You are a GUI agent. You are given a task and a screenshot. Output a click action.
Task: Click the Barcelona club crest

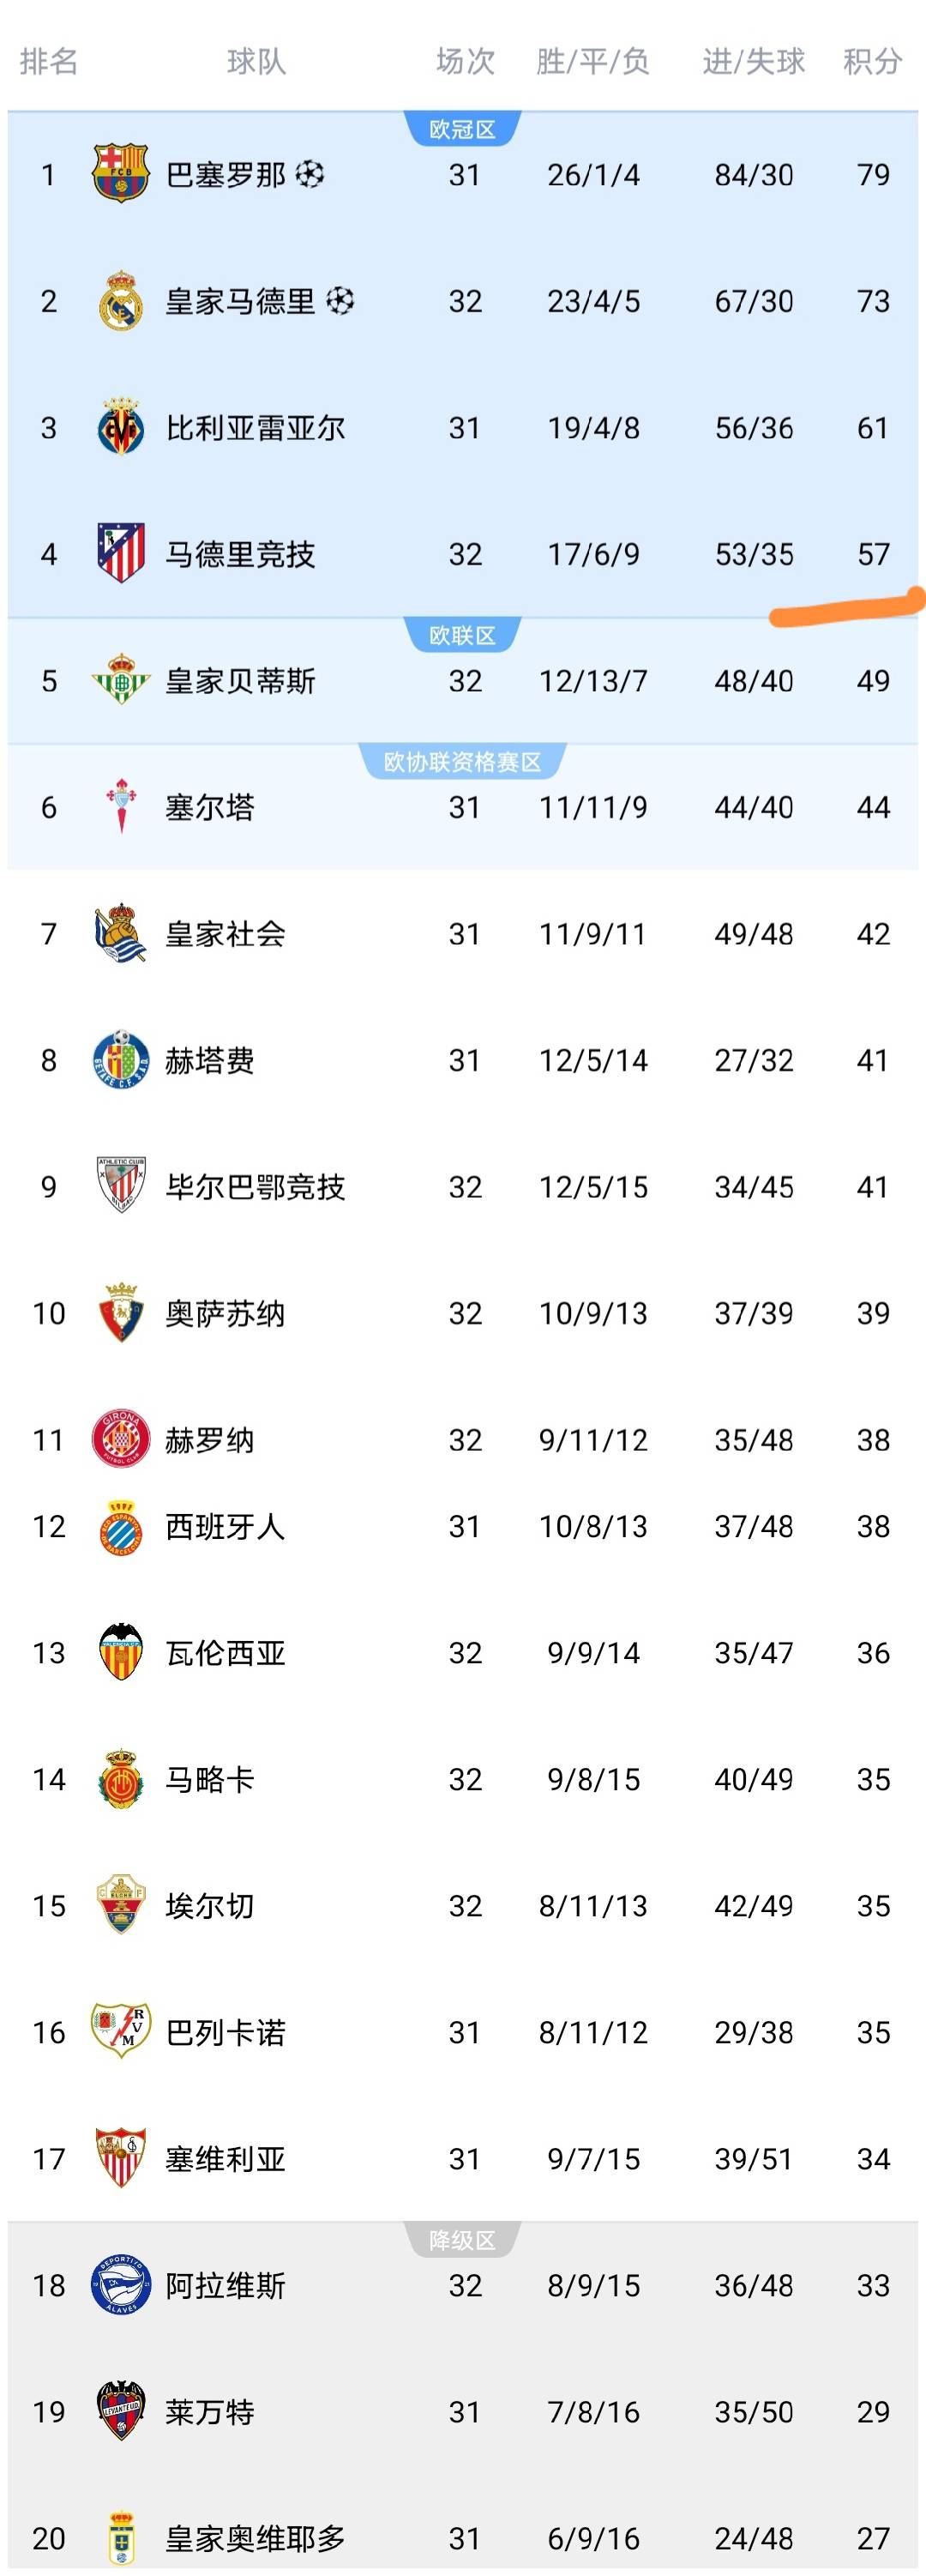click(120, 174)
